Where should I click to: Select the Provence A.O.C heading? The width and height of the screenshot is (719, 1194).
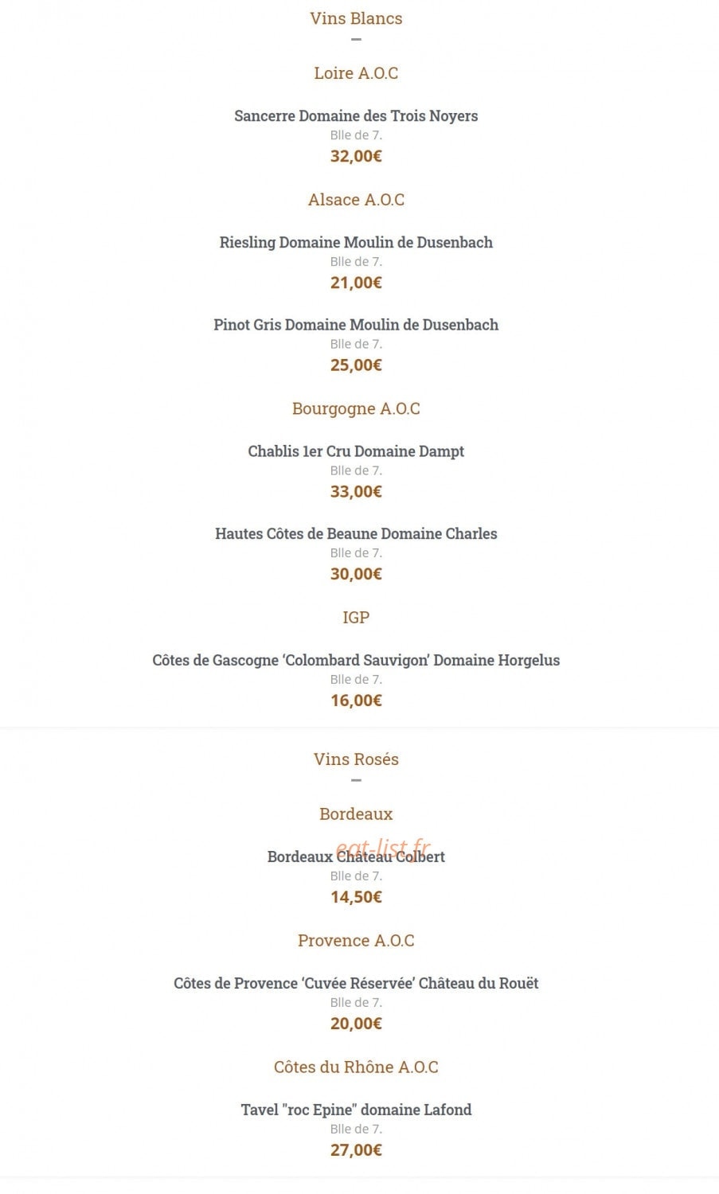click(x=356, y=941)
